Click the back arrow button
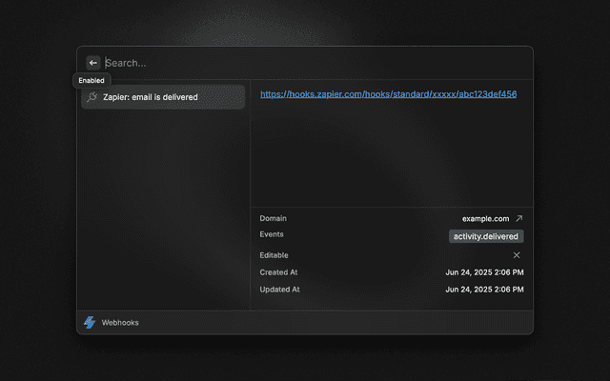This screenshot has height=381, width=610. point(92,62)
